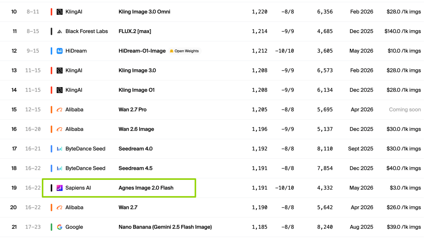The width and height of the screenshot is (431, 240).
Task: Click the Google logo icon
Action: point(59,227)
